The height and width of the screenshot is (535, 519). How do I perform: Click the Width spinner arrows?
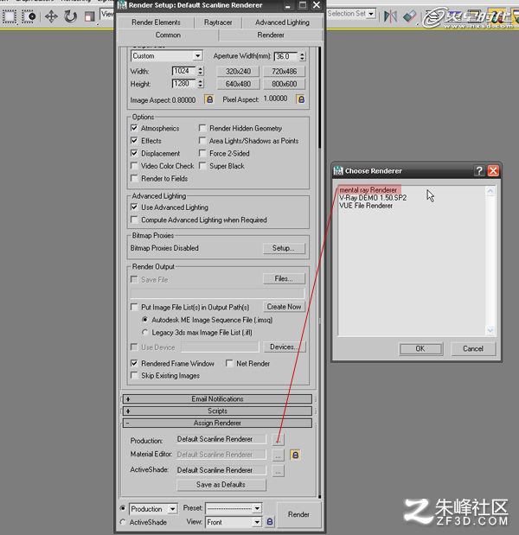pyautogui.click(x=201, y=71)
